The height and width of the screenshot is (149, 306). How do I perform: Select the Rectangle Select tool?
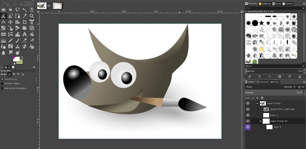pos(3,10)
